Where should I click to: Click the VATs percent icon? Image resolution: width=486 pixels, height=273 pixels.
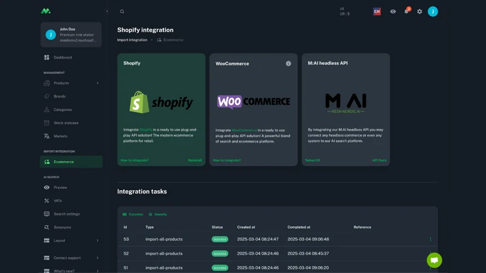47,201
